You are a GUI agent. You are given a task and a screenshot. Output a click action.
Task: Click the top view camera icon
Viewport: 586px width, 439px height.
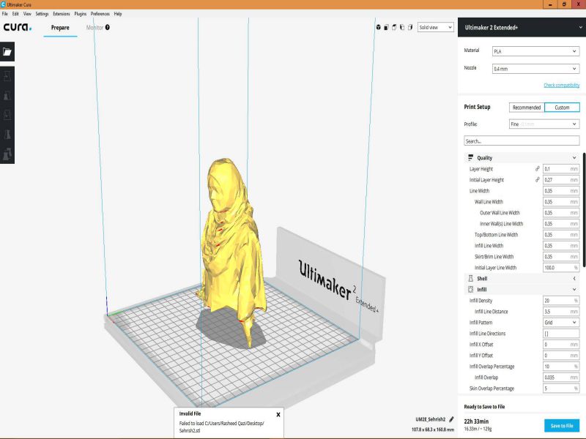[394, 27]
